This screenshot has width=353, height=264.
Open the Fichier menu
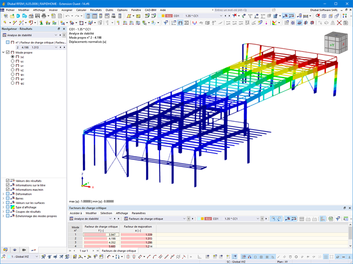pos(10,10)
